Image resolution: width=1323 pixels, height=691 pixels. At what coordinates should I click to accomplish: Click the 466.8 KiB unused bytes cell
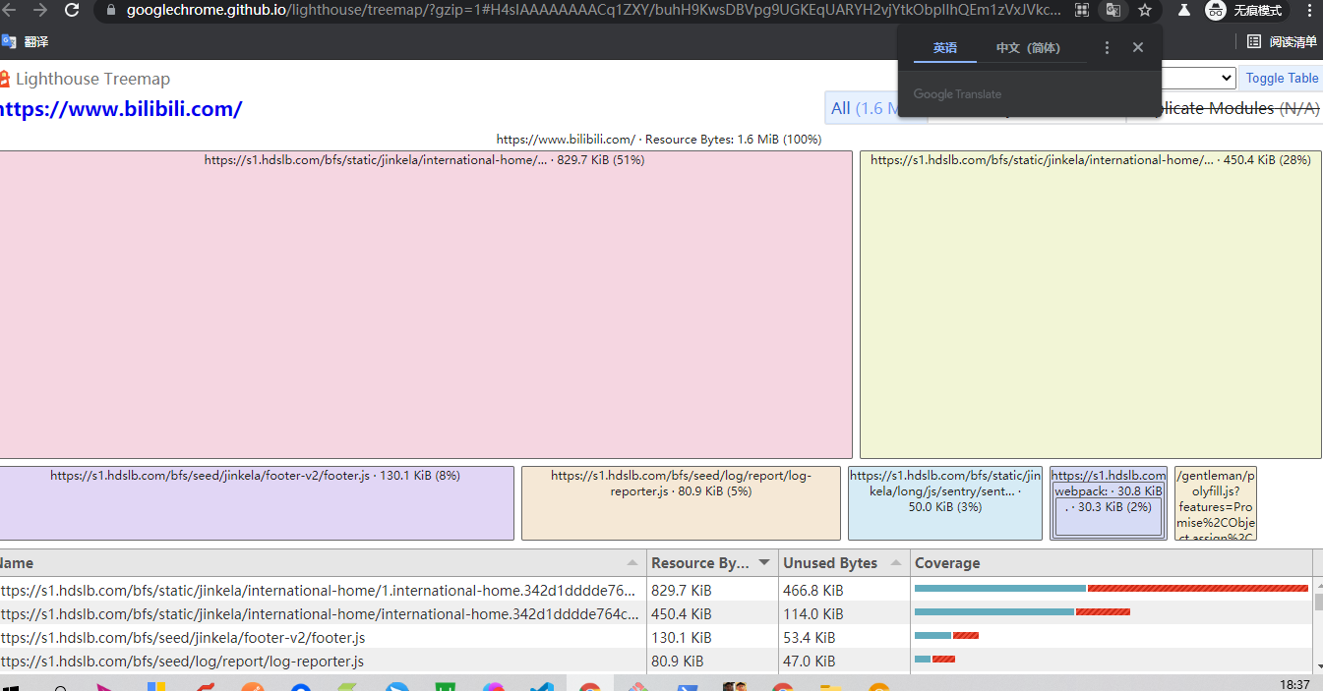pyautogui.click(x=813, y=591)
